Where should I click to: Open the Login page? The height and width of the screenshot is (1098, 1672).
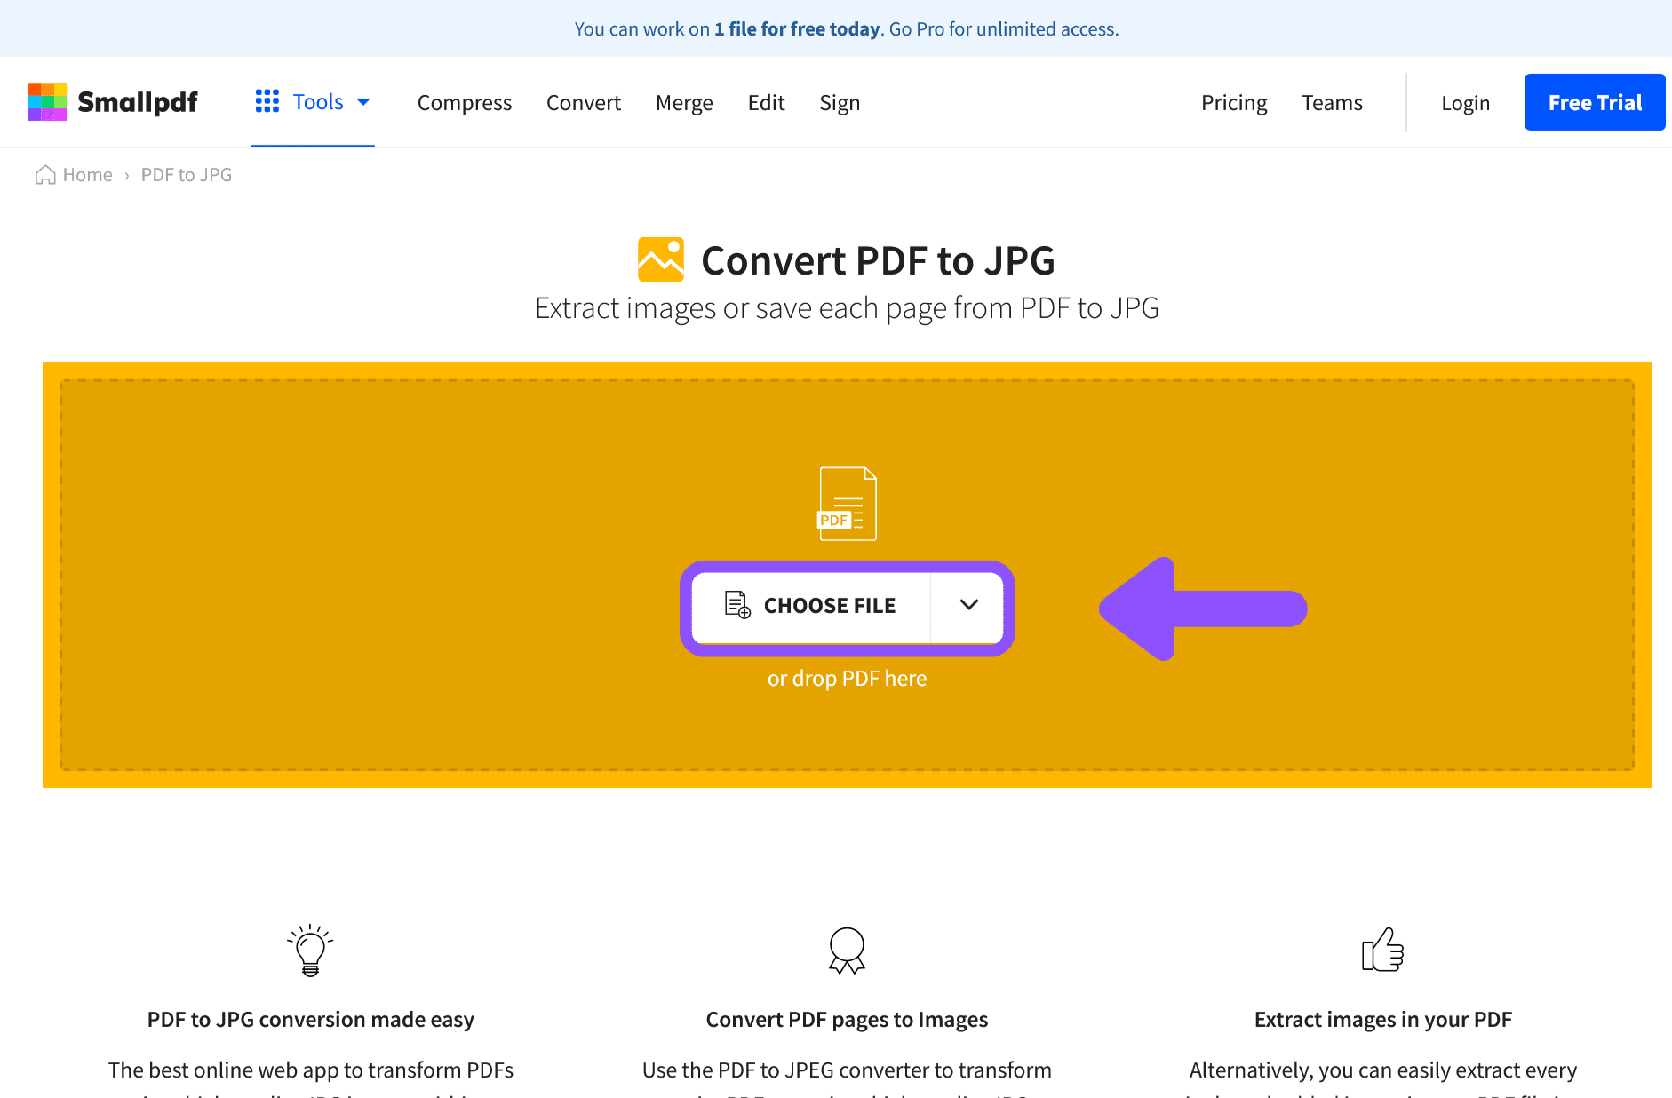pyautogui.click(x=1465, y=102)
